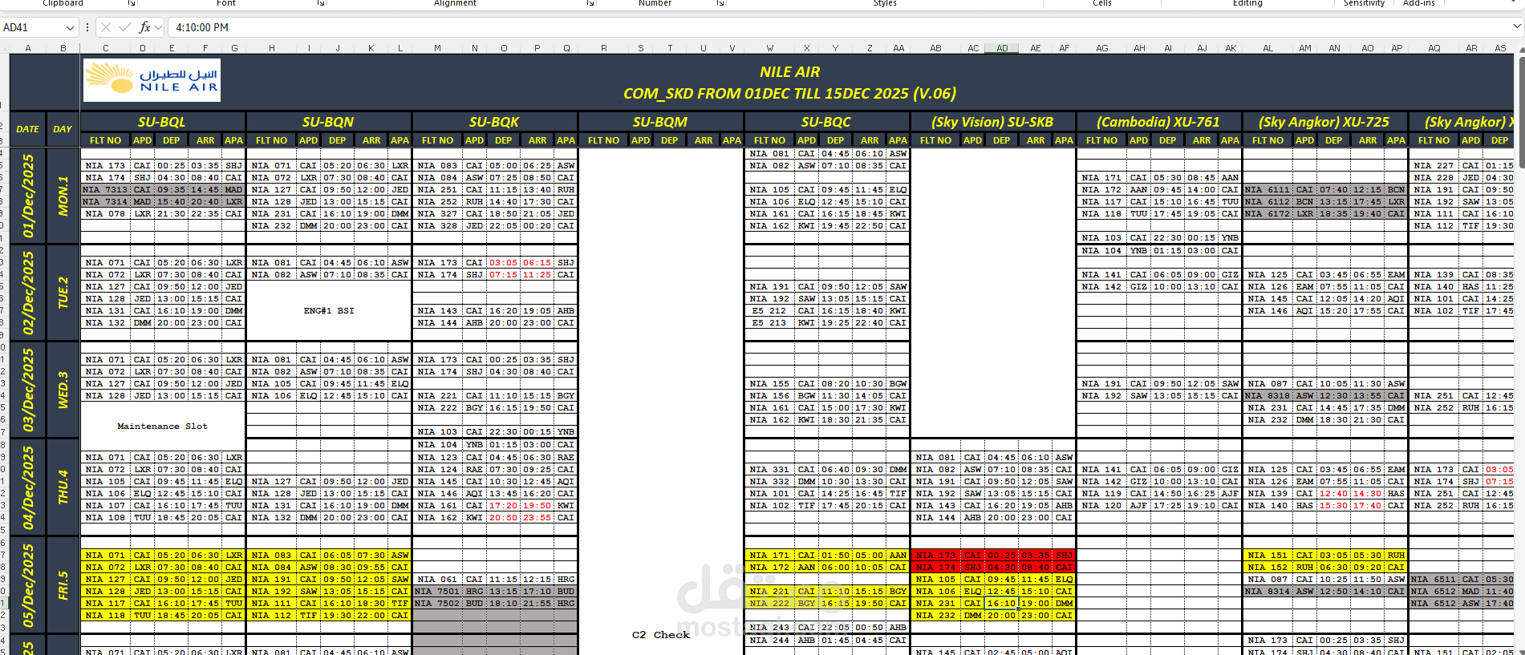Select the SU-BQM aircraft header
The width and height of the screenshot is (1525, 655).
coord(660,122)
